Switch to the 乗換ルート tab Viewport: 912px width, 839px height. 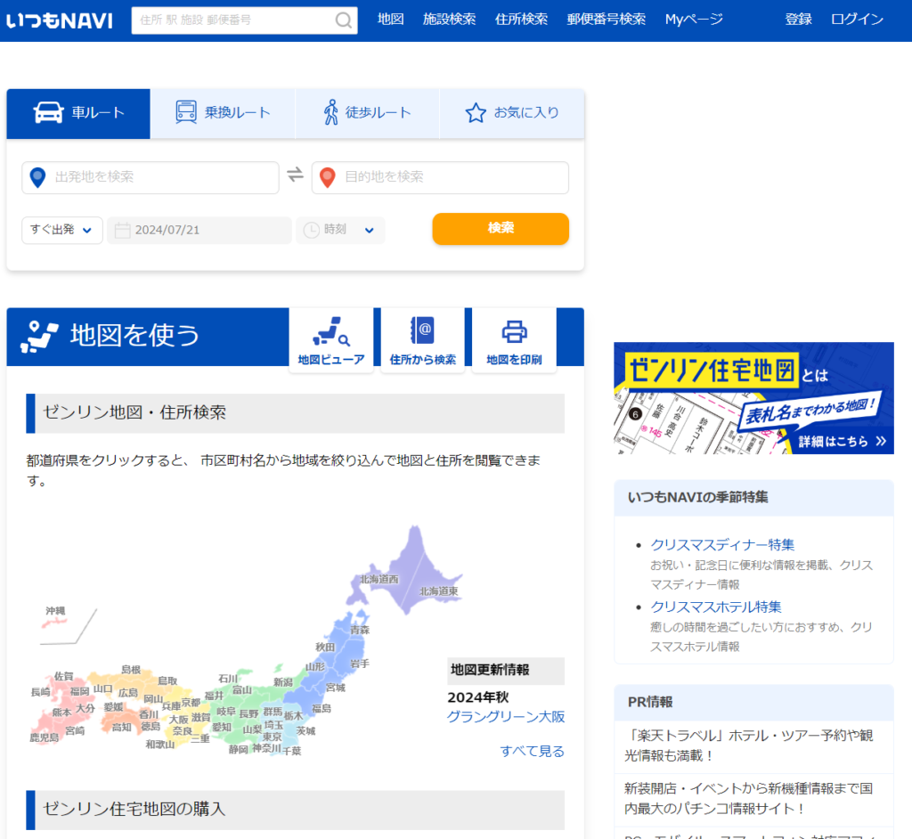223,113
